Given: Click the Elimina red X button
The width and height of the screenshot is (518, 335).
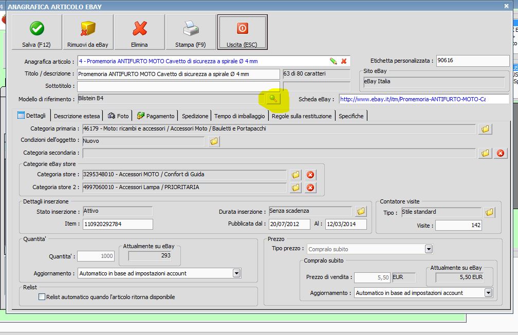Looking at the screenshot, I should point(139,32).
